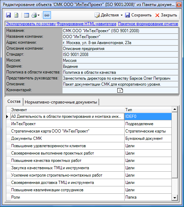
Task: Click the Адрес компании field
Action: click(x=120, y=43)
